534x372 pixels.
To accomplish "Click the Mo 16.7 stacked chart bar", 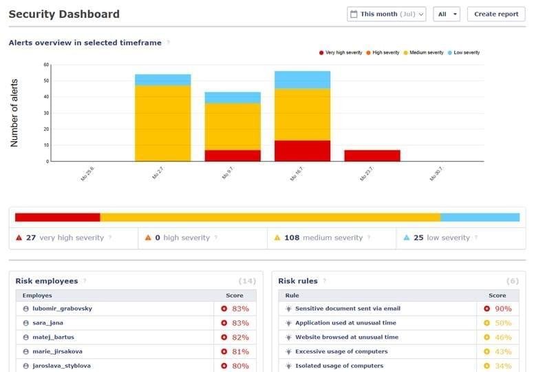I will [302, 116].
